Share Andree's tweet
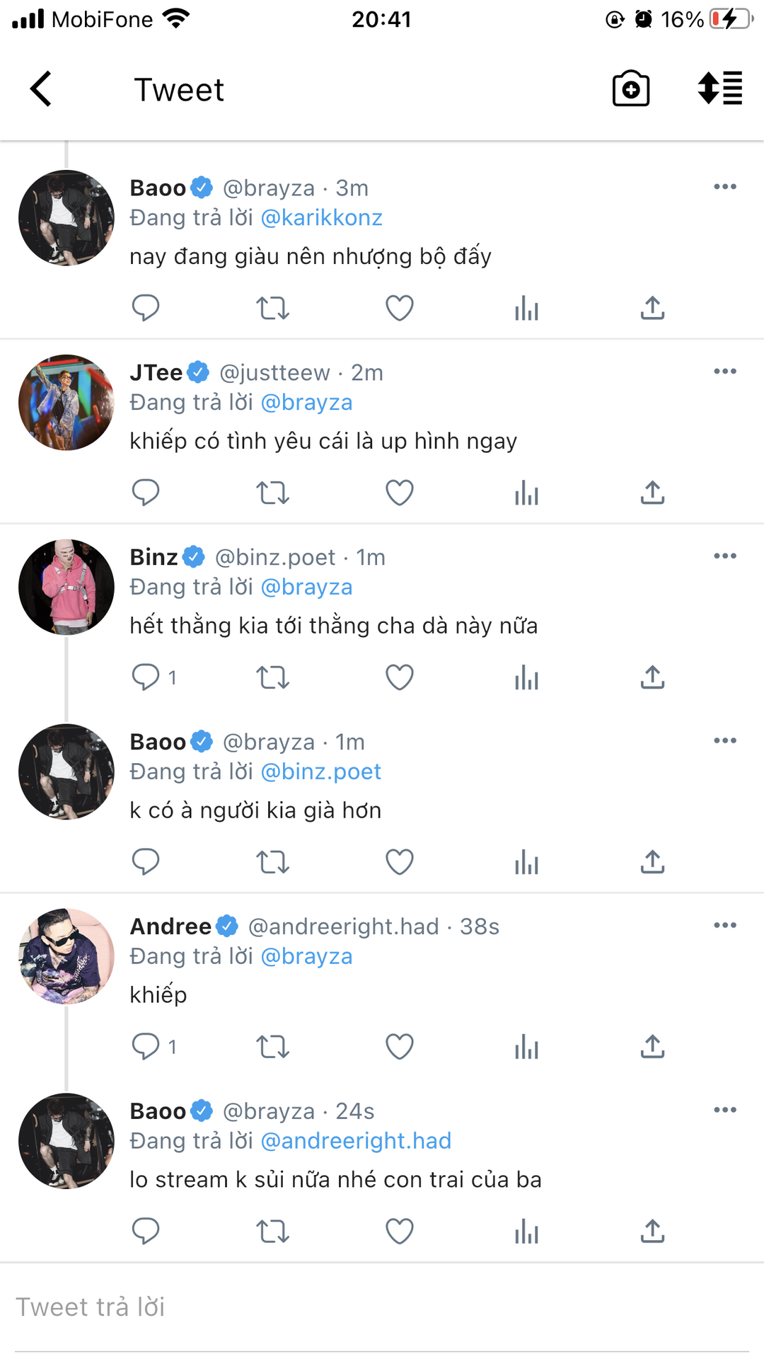The width and height of the screenshot is (764, 1359). (x=652, y=1047)
